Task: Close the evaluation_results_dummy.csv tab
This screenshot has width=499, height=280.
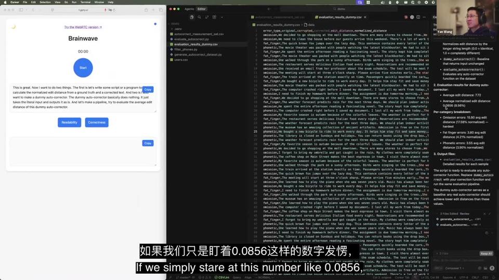Action: coord(365,17)
